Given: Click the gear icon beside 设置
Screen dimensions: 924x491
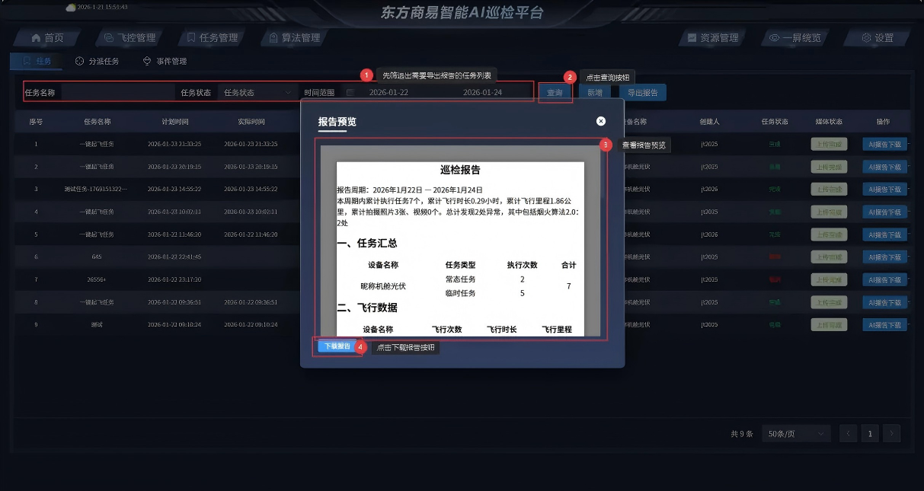Looking at the screenshot, I should pyautogui.click(x=866, y=38).
